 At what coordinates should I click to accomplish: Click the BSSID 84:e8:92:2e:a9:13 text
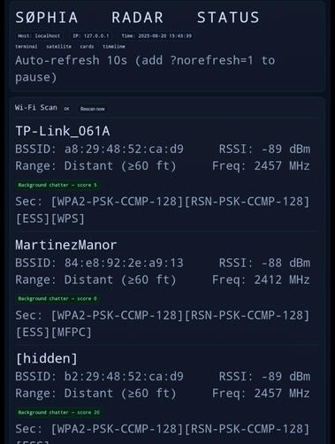[99, 263]
